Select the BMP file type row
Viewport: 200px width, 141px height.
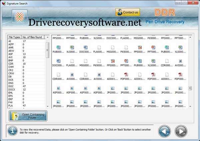26,60
